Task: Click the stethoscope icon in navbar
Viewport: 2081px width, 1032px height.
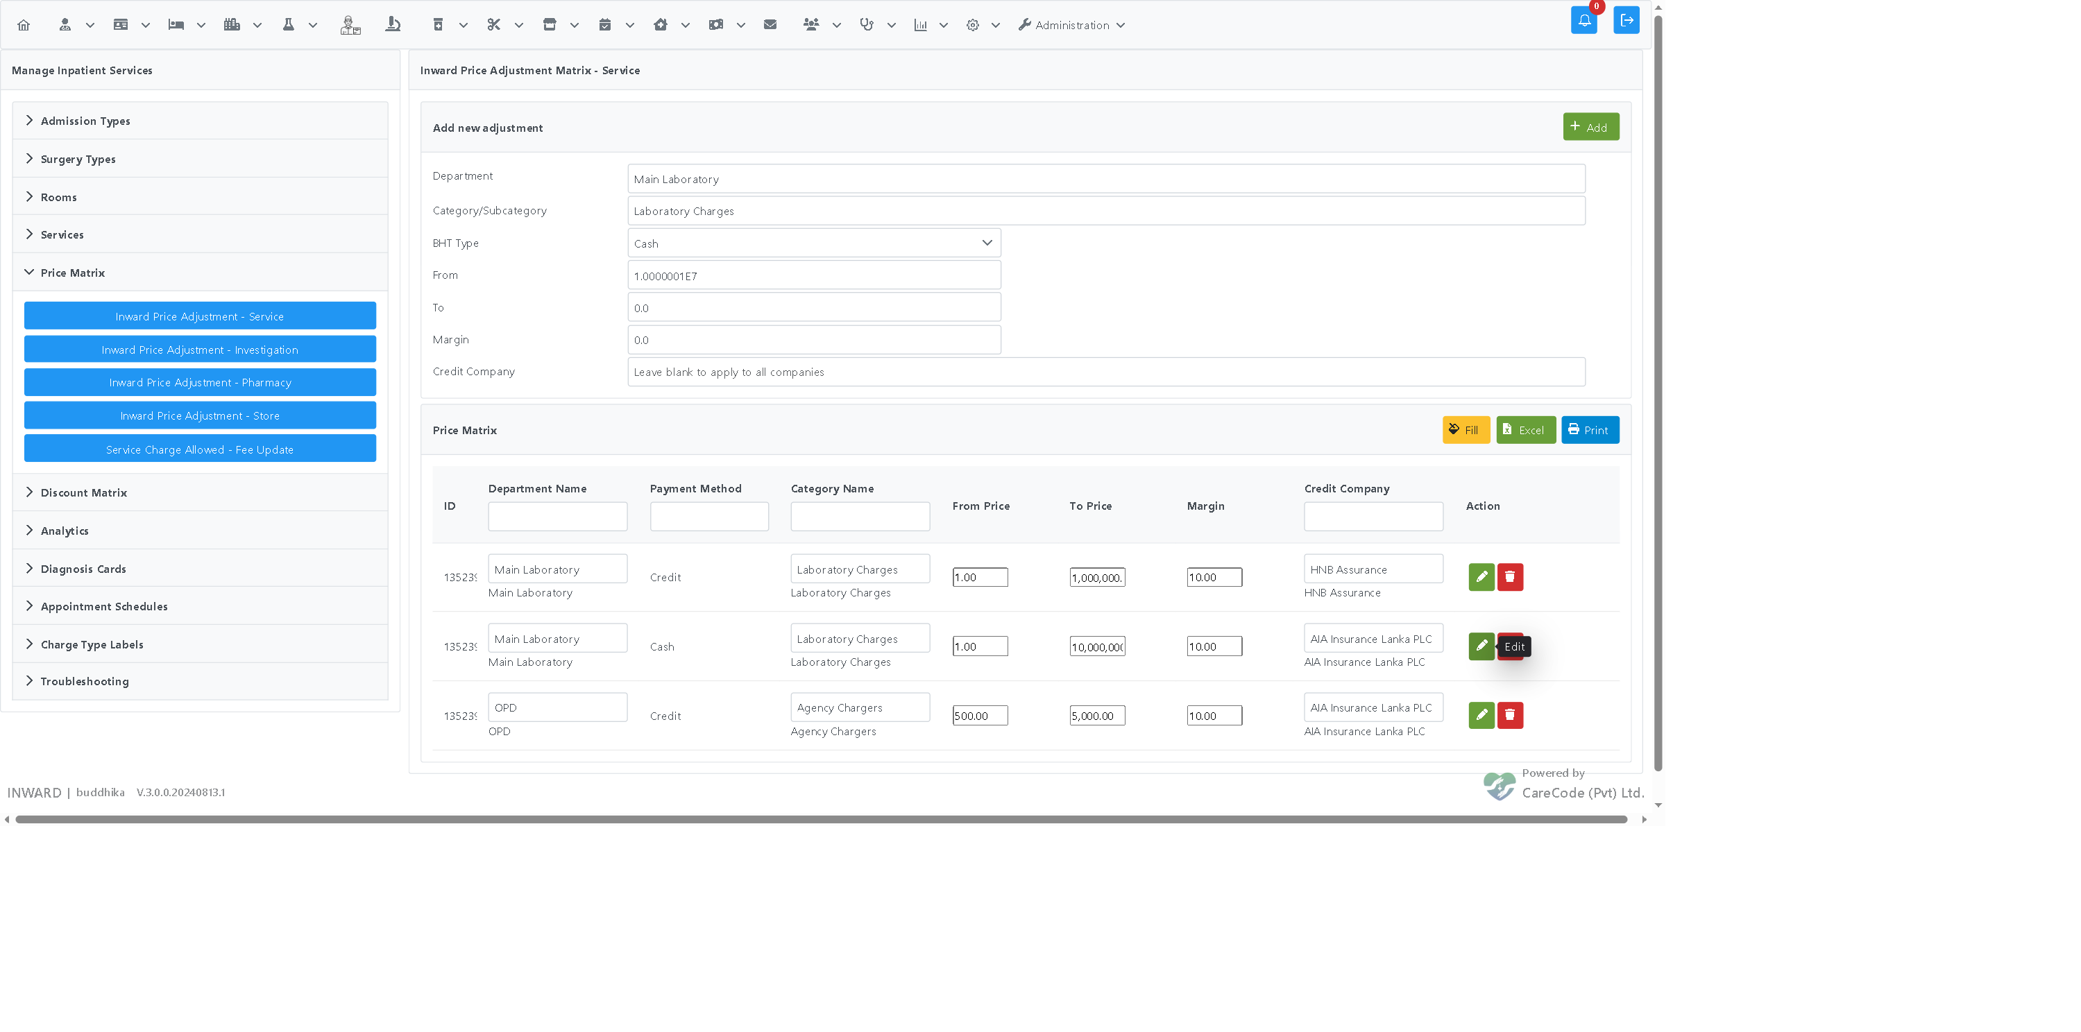Action: (866, 25)
